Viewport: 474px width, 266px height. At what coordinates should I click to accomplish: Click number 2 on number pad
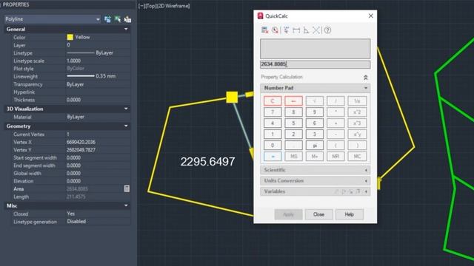[293, 134]
